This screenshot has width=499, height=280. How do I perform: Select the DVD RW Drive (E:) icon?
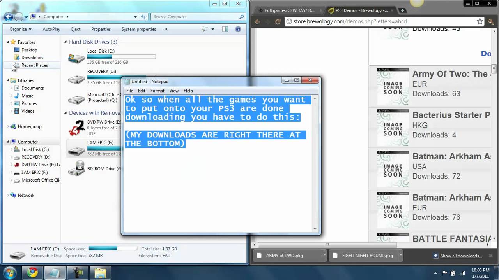76,127
